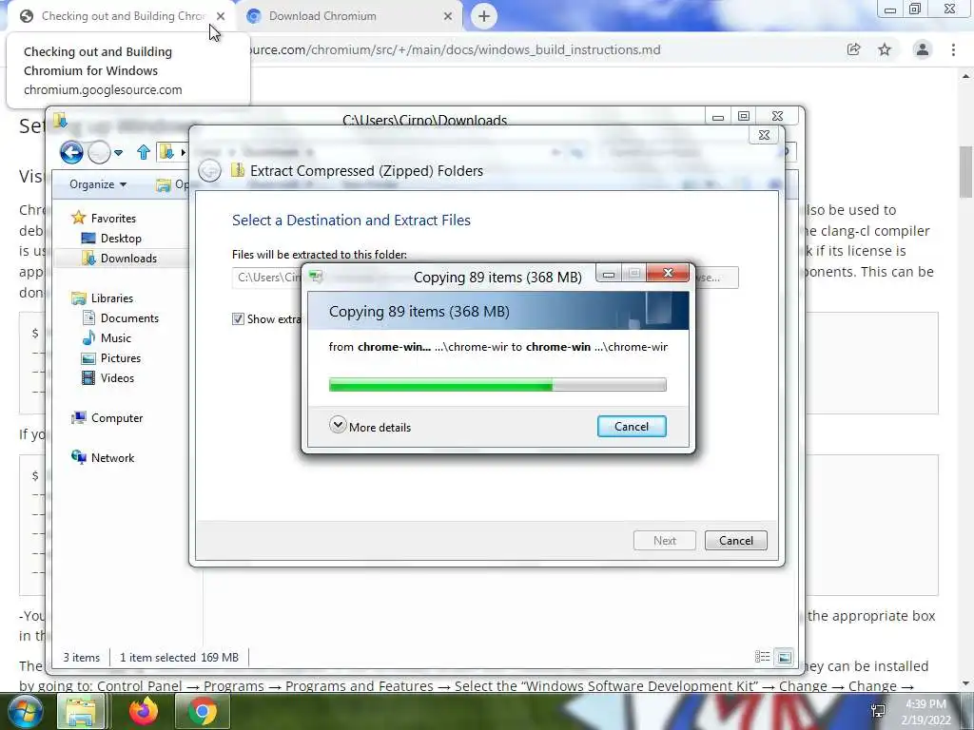
Task: Share this page icon in Chrome
Action: (x=853, y=49)
